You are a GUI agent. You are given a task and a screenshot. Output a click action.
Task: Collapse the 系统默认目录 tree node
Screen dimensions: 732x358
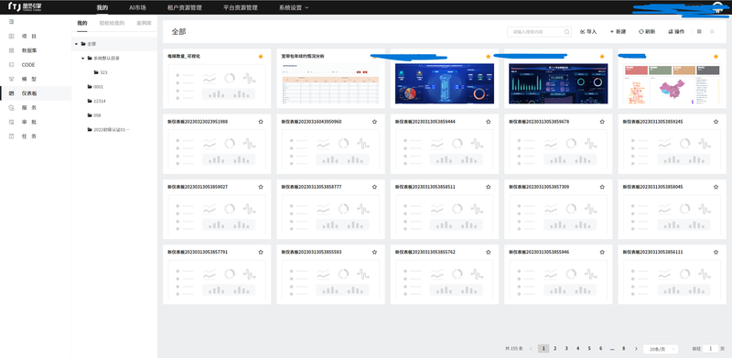click(x=82, y=59)
